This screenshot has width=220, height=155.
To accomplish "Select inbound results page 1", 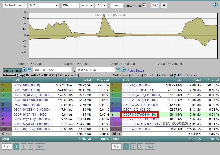I will [x=16, y=146].
